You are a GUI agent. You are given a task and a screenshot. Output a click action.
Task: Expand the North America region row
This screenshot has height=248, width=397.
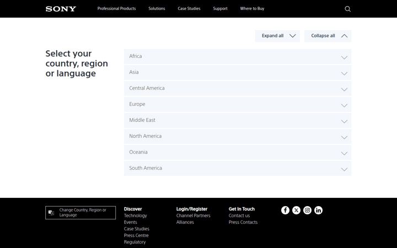point(238,136)
